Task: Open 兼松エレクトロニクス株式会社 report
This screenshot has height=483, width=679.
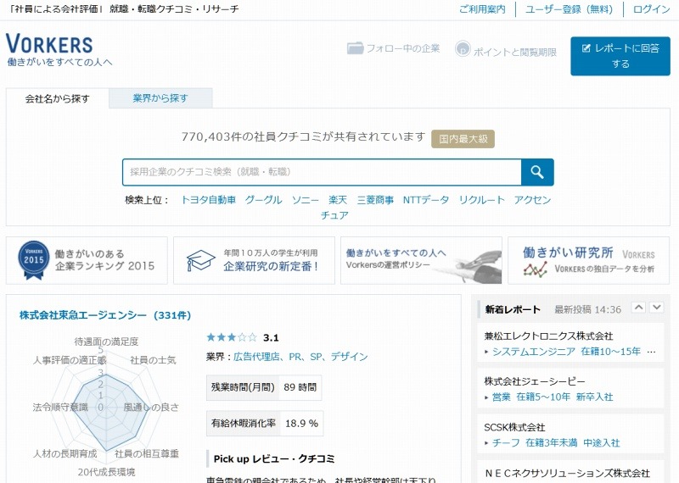Action: pyautogui.click(x=548, y=336)
